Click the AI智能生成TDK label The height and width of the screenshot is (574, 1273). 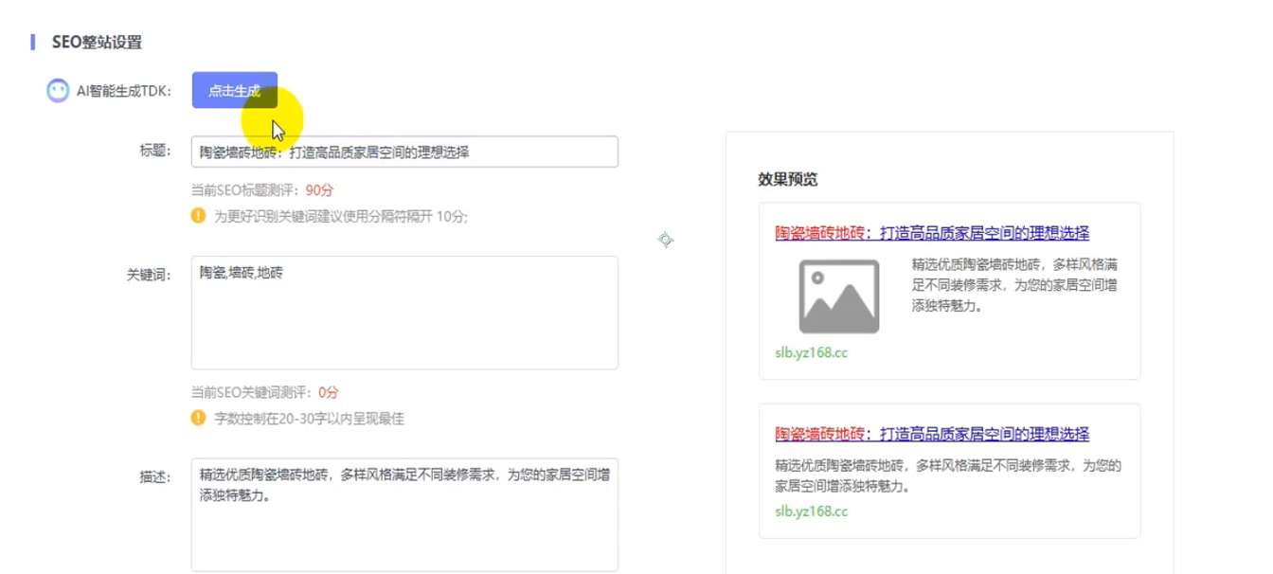(123, 91)
